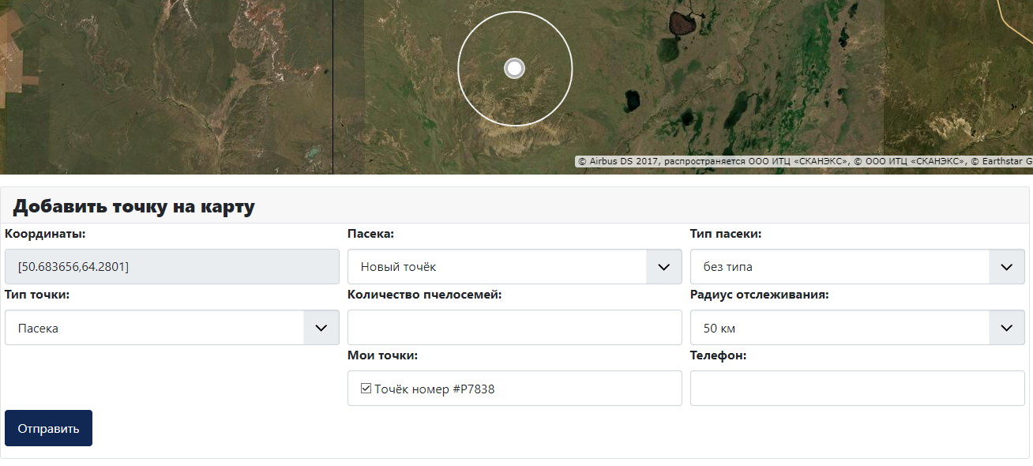Viewport: 1033px width, 466px height.
Task: Click the chevron arrow in Радиус отслеживания
Action: 1006,328
